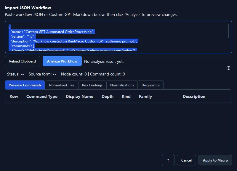This screenshot has height=171, width=237.
Task: Show the Diagnostics tab
Action: click(150, 85)
